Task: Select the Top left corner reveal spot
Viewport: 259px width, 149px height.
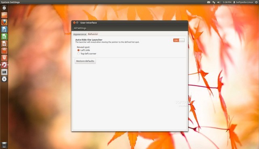Action: tap(87, 54)
